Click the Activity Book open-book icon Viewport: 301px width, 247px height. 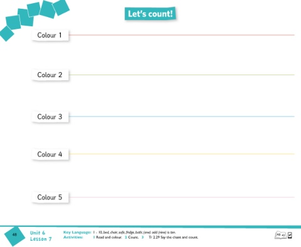tap(280, 235)
